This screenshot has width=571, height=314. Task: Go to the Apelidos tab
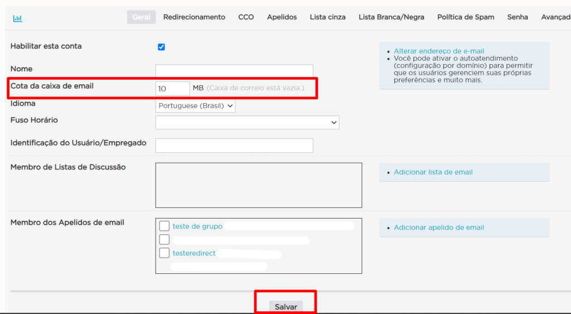coord(282,17)
